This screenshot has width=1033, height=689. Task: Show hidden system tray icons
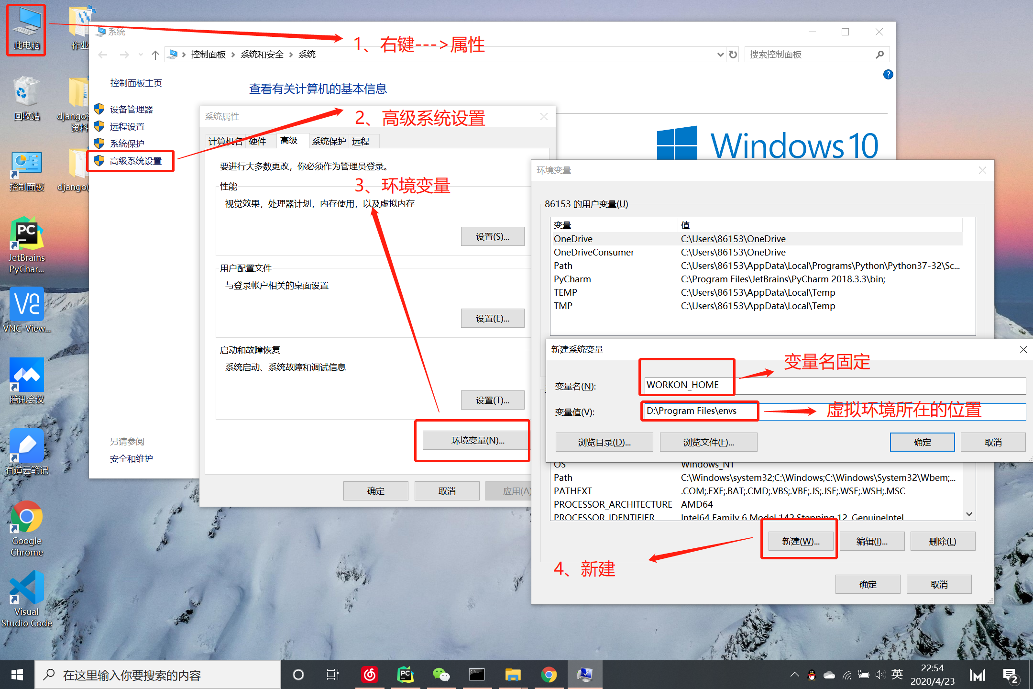(794, 675)
